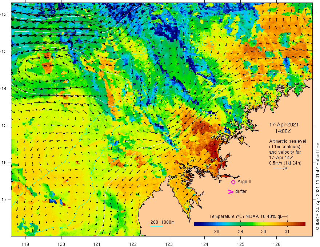This screenshot has height=247, width=320.
Task: Click the latitude axis label -15
Action: 4,125
